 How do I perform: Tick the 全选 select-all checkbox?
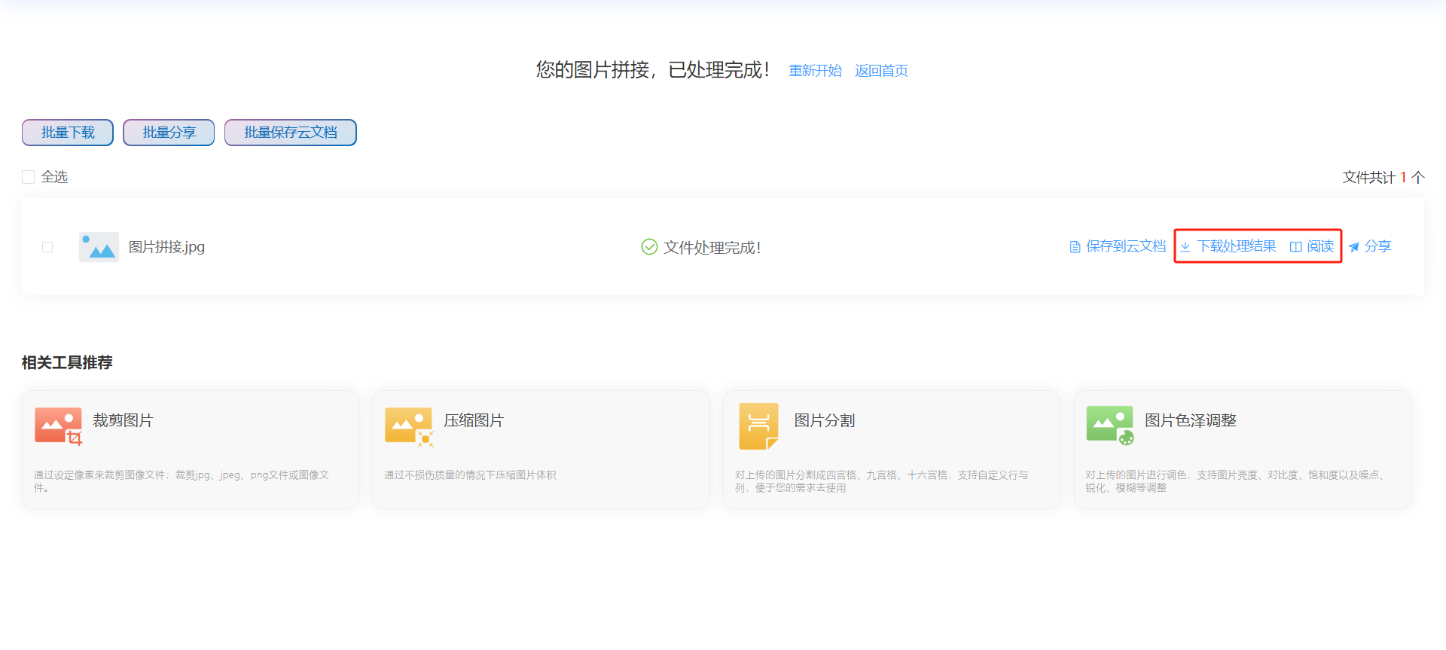point(29,177)
